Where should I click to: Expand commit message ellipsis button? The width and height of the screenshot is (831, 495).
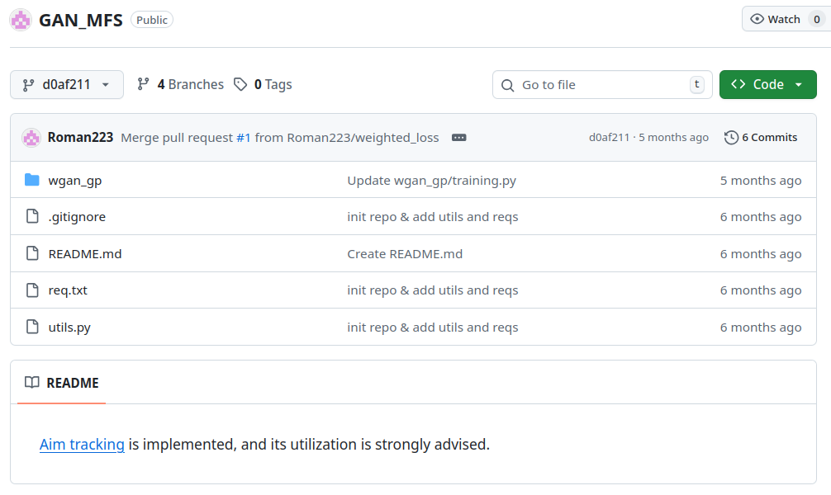coord(459,138)
